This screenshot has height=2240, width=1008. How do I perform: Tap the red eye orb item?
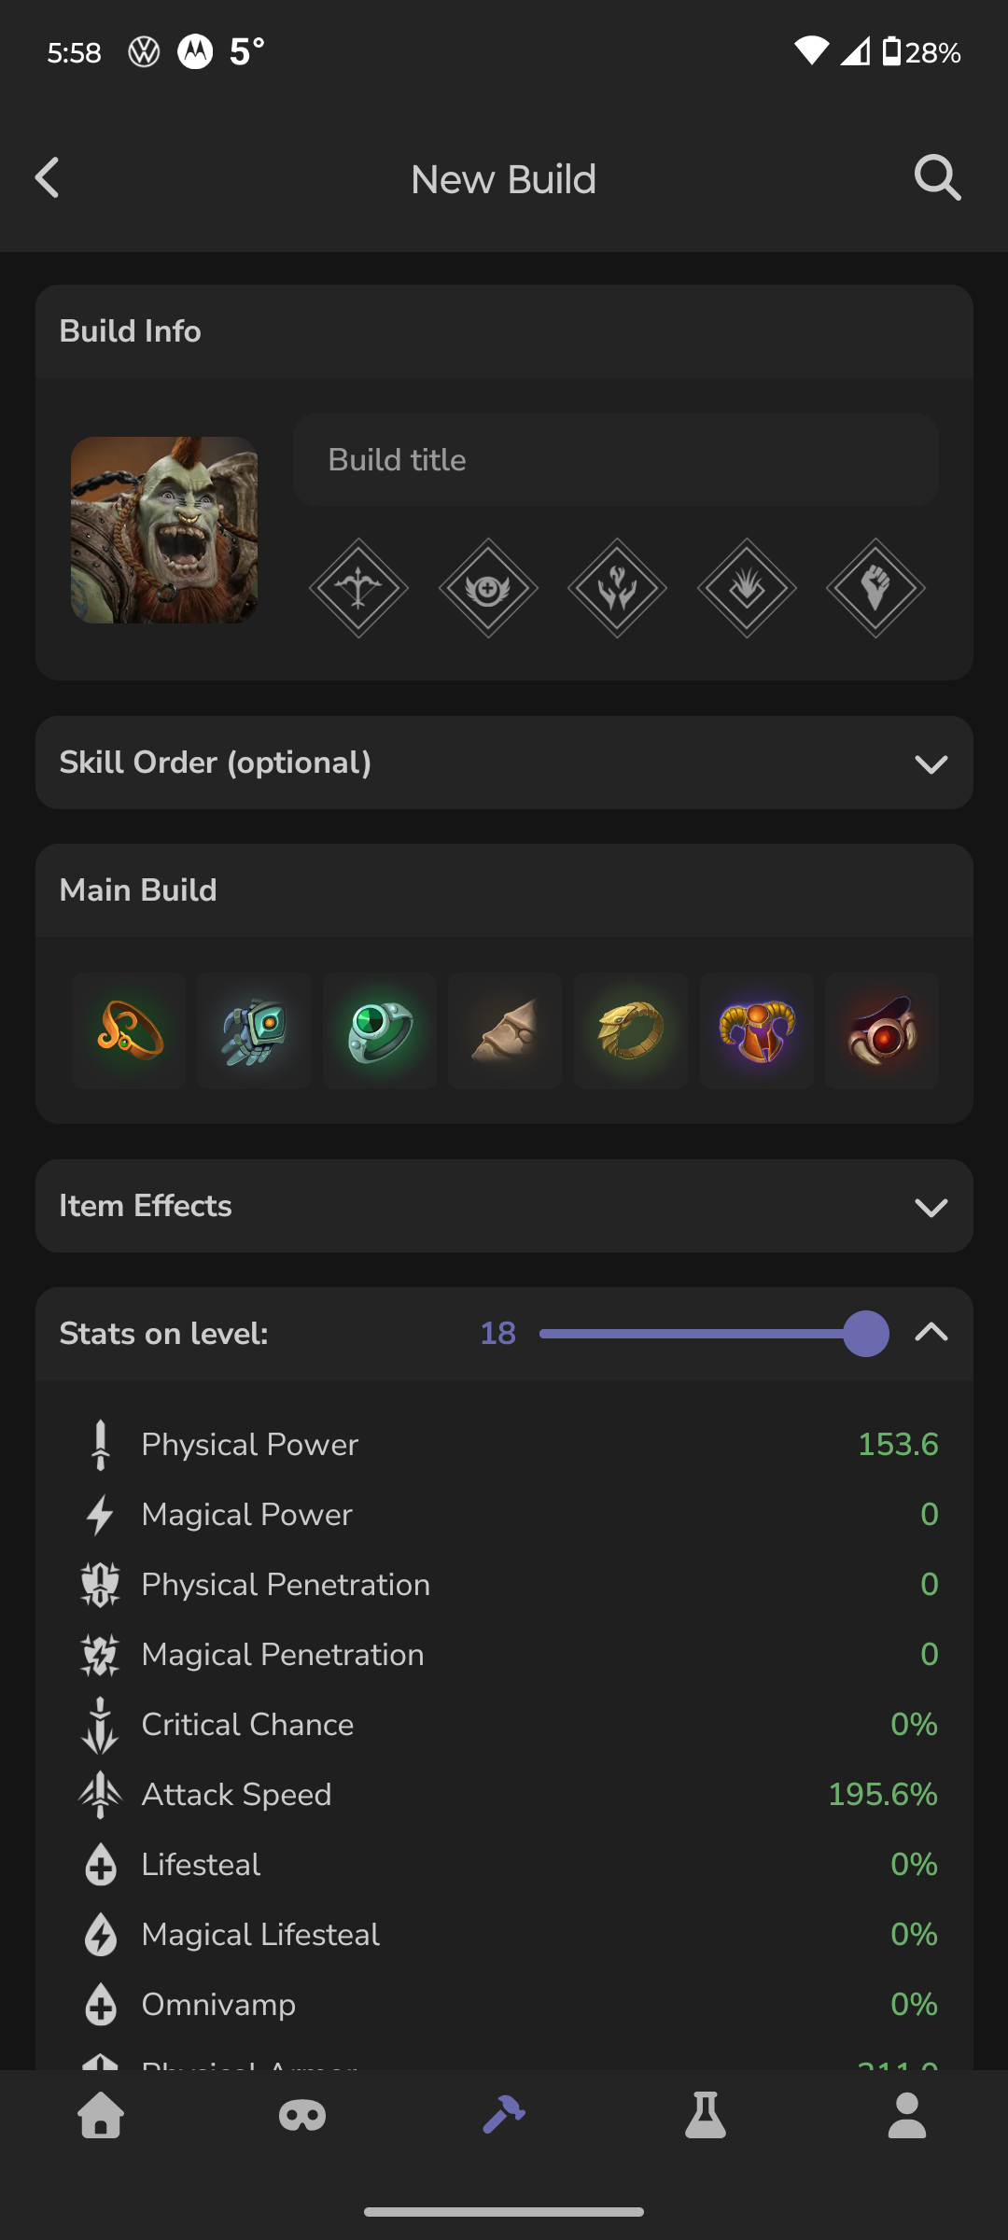(882, 1030)
